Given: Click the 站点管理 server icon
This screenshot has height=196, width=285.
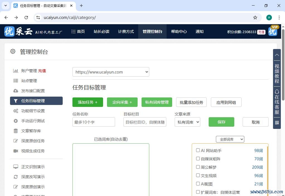Looking at the screenshot, I should click(x=16, y=81).
